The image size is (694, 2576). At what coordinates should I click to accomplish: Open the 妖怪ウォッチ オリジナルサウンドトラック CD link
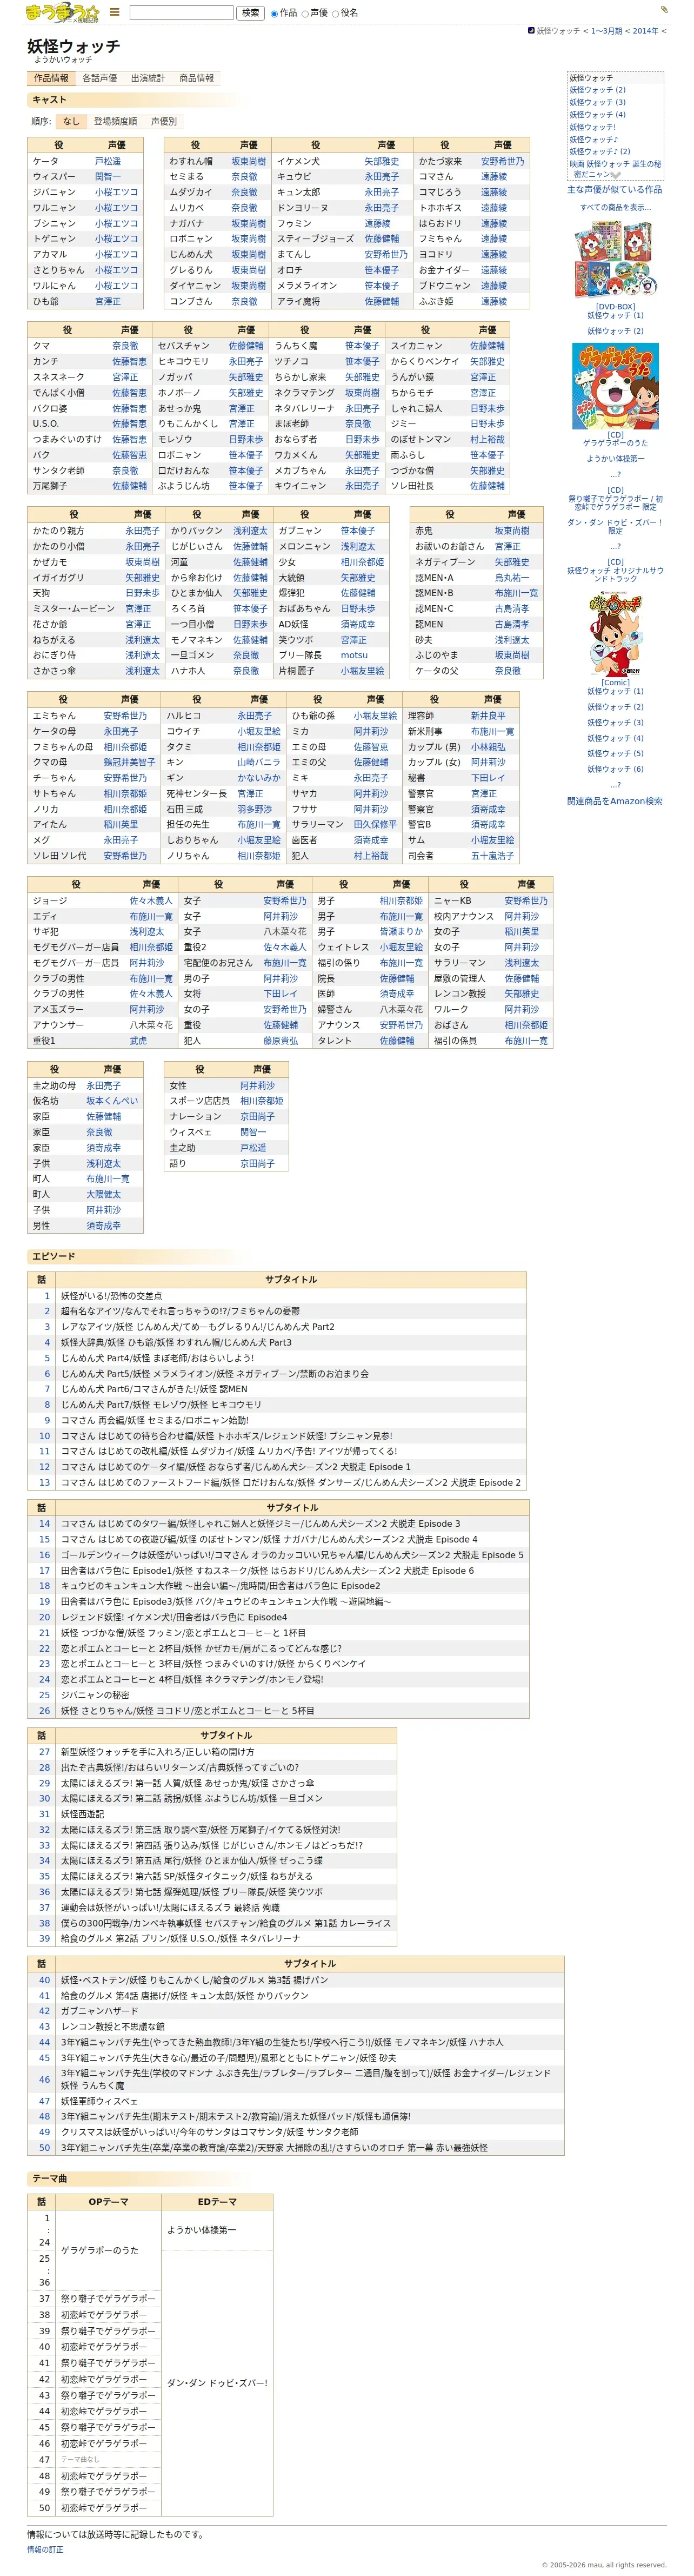(615, 575)
